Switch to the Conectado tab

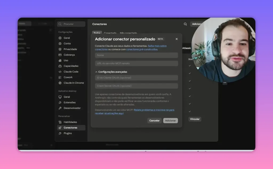pos(110,33)
